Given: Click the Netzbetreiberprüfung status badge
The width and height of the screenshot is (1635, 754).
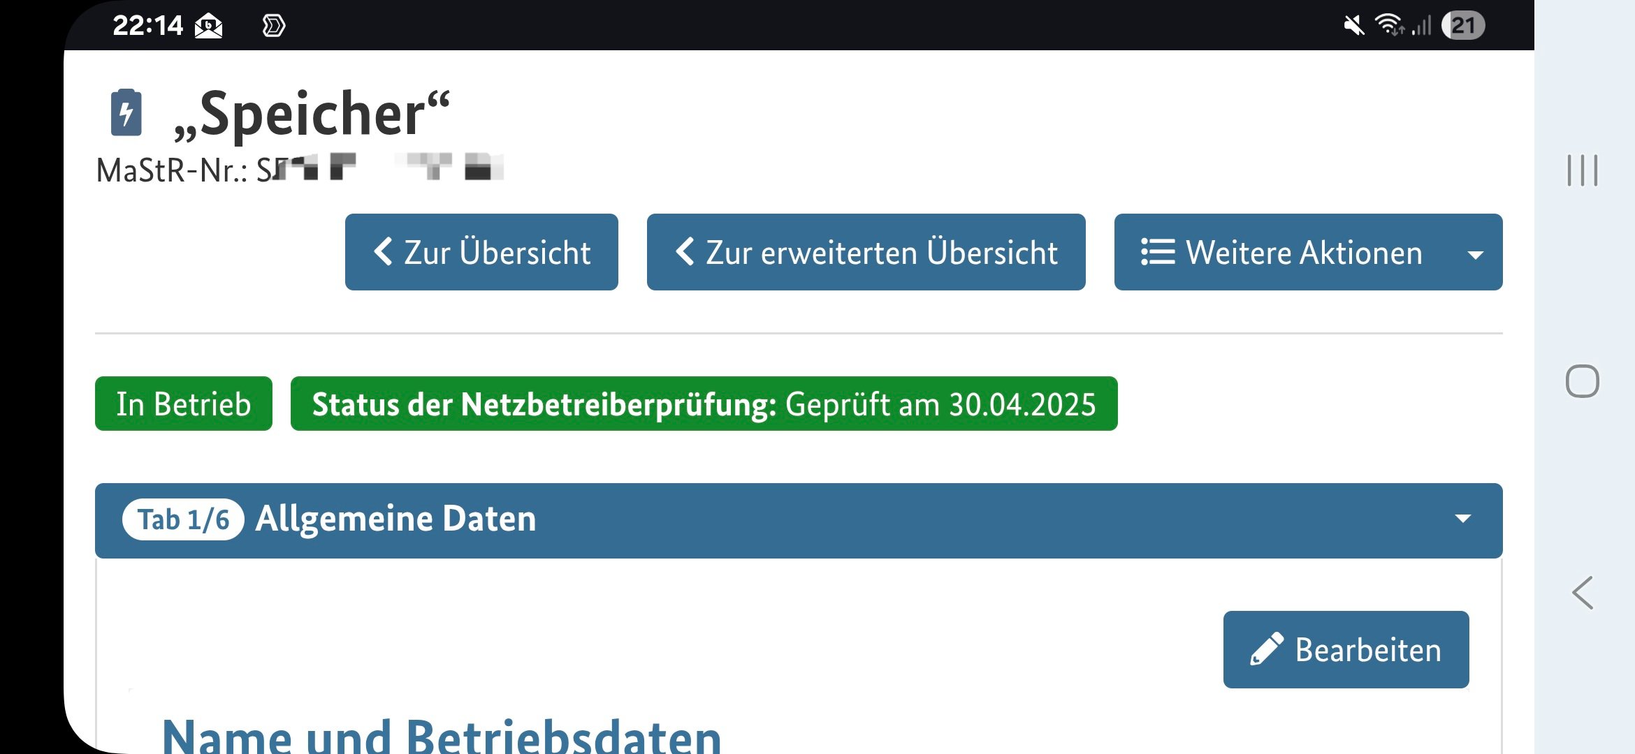Looking at the screenshot, I should 704,404.
